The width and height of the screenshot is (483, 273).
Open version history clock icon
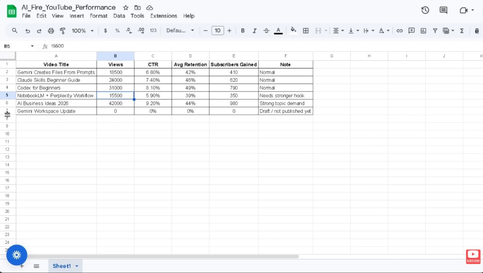425,10
